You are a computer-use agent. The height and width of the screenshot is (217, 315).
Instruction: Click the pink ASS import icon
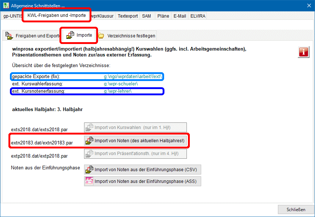coord(89,181)
